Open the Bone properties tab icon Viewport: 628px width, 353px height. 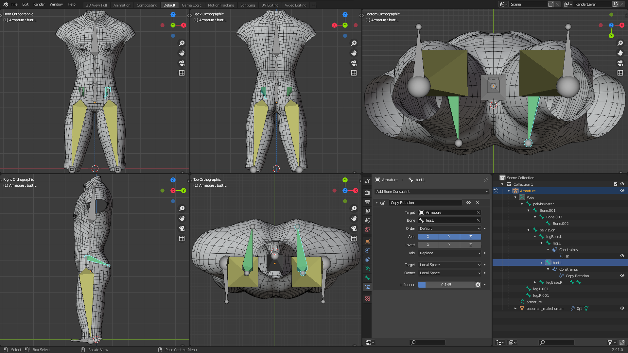coord(367,278)
